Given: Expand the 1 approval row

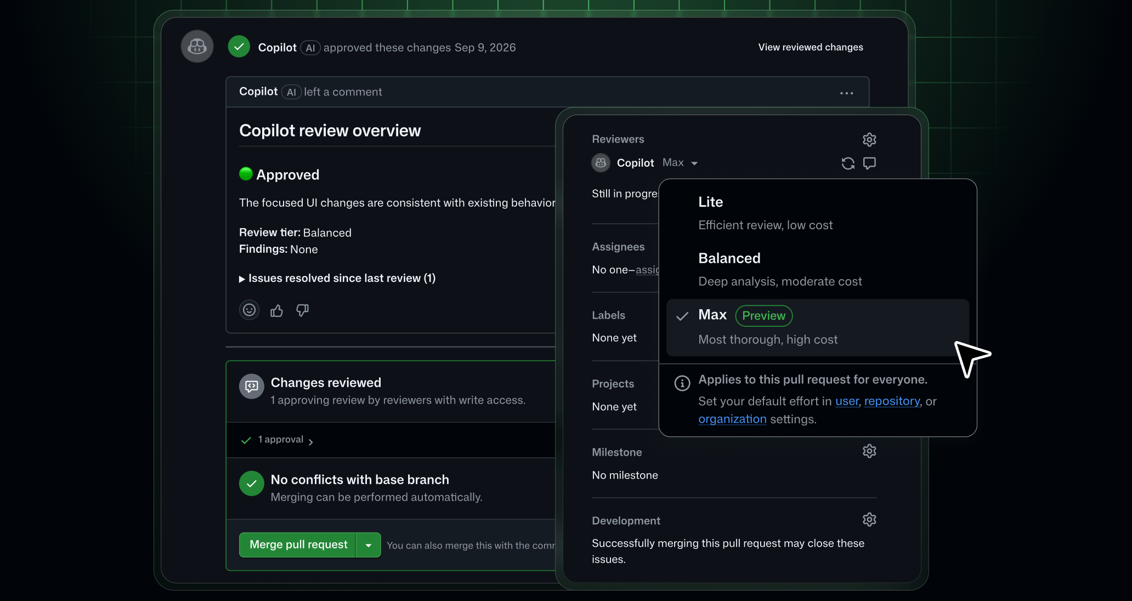Looking at the screenshot, I should click(x=277, y=440).
